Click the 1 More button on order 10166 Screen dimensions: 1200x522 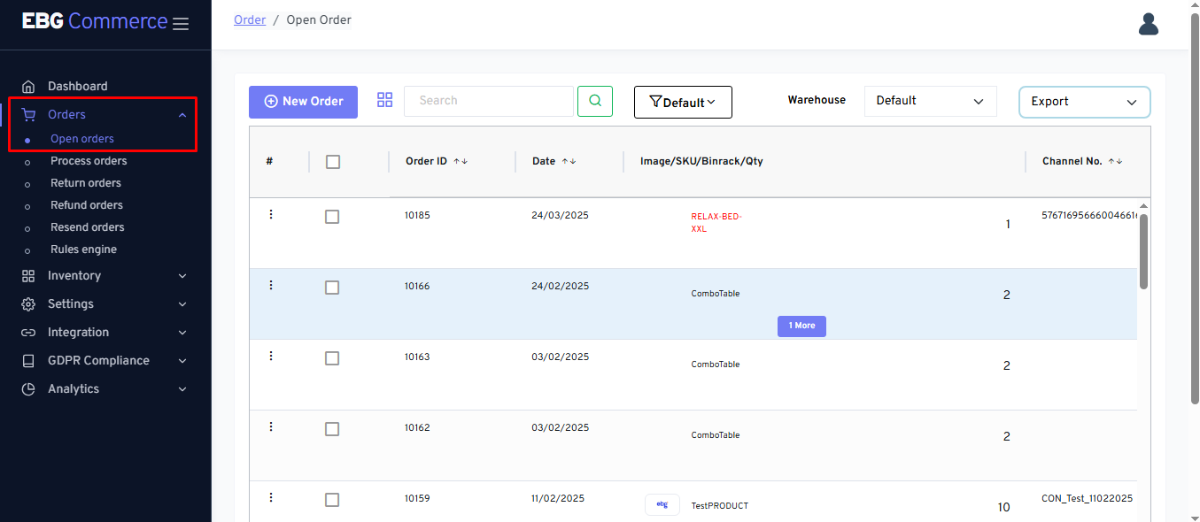click(801, 326)
